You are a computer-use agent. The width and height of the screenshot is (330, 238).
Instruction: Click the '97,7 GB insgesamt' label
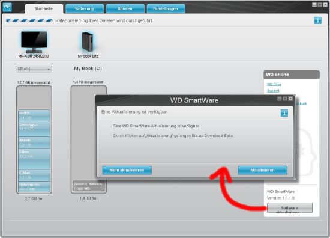coord(34,82)
